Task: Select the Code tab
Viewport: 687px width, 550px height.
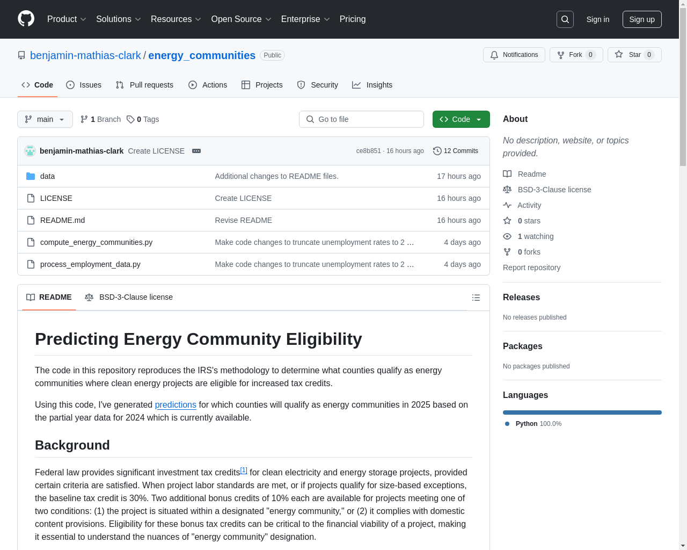Action: point(38,85)
